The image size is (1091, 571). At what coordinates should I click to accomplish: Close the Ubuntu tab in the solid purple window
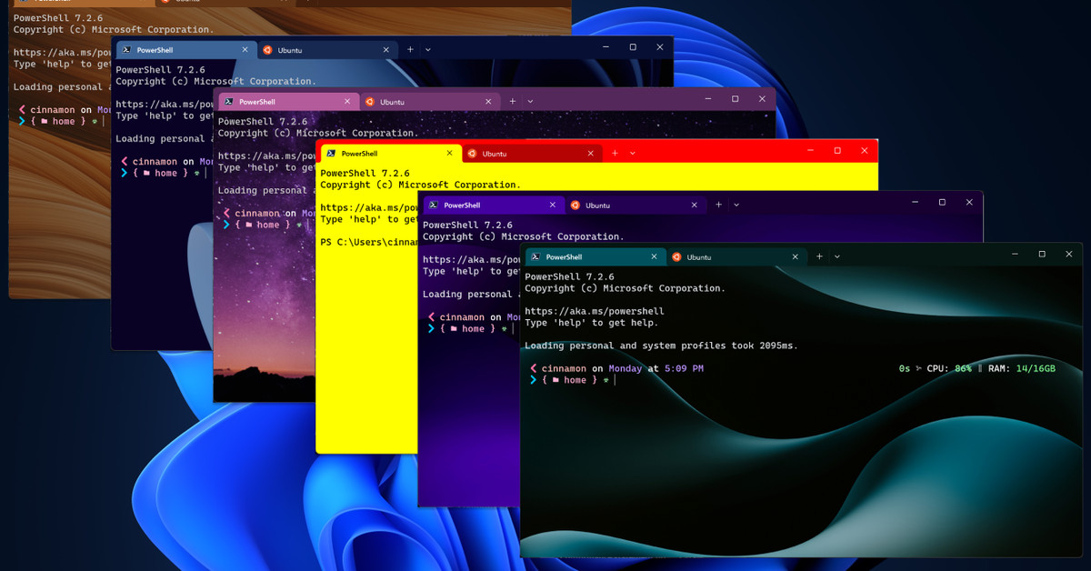pos(692,205)
